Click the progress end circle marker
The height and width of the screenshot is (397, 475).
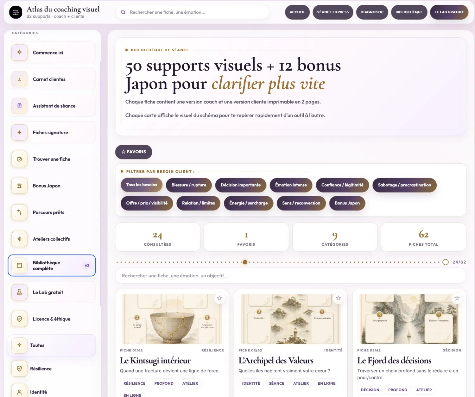[x=445, y=262]
